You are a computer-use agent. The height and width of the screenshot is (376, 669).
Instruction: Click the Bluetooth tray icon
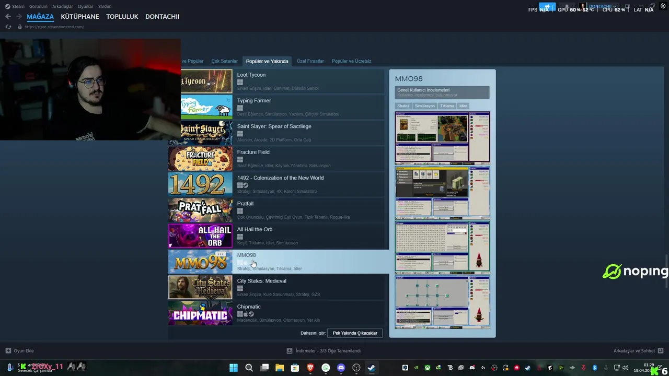pyautogui.click(x=595, y=368)
